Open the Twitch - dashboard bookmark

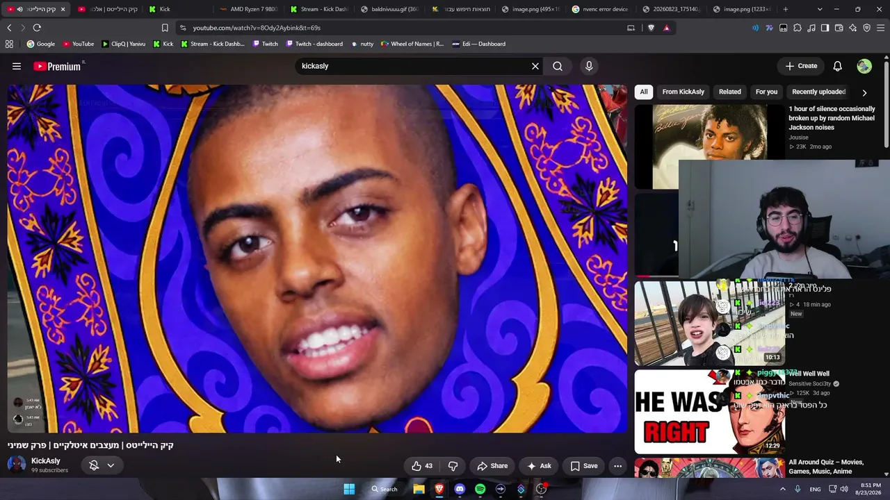(314, 44)
